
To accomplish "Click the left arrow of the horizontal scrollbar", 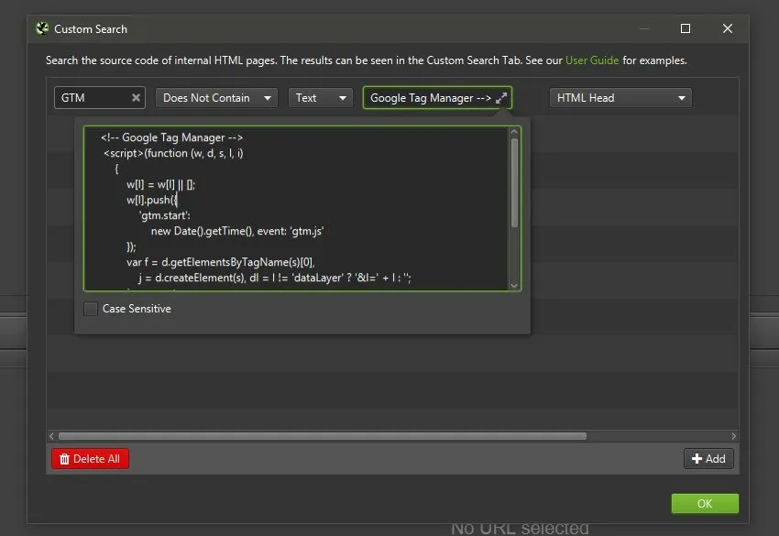I will 52,436.
